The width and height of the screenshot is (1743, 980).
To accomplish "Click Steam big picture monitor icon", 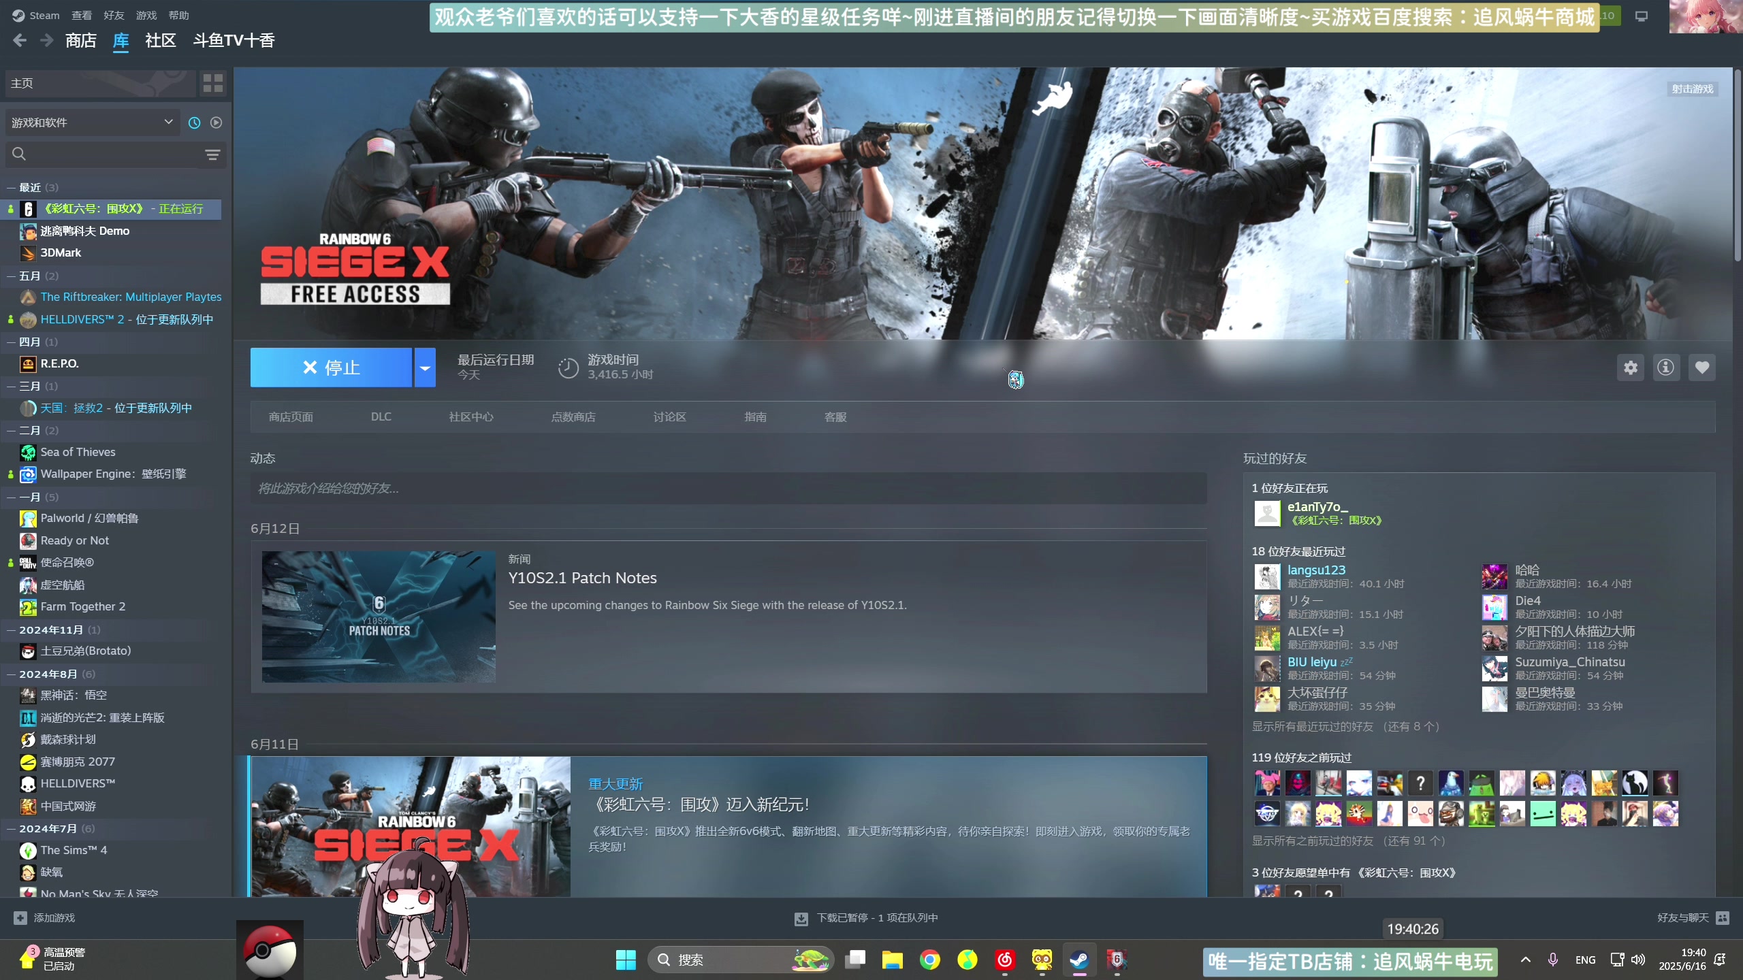I will [x=1642, y=16].
